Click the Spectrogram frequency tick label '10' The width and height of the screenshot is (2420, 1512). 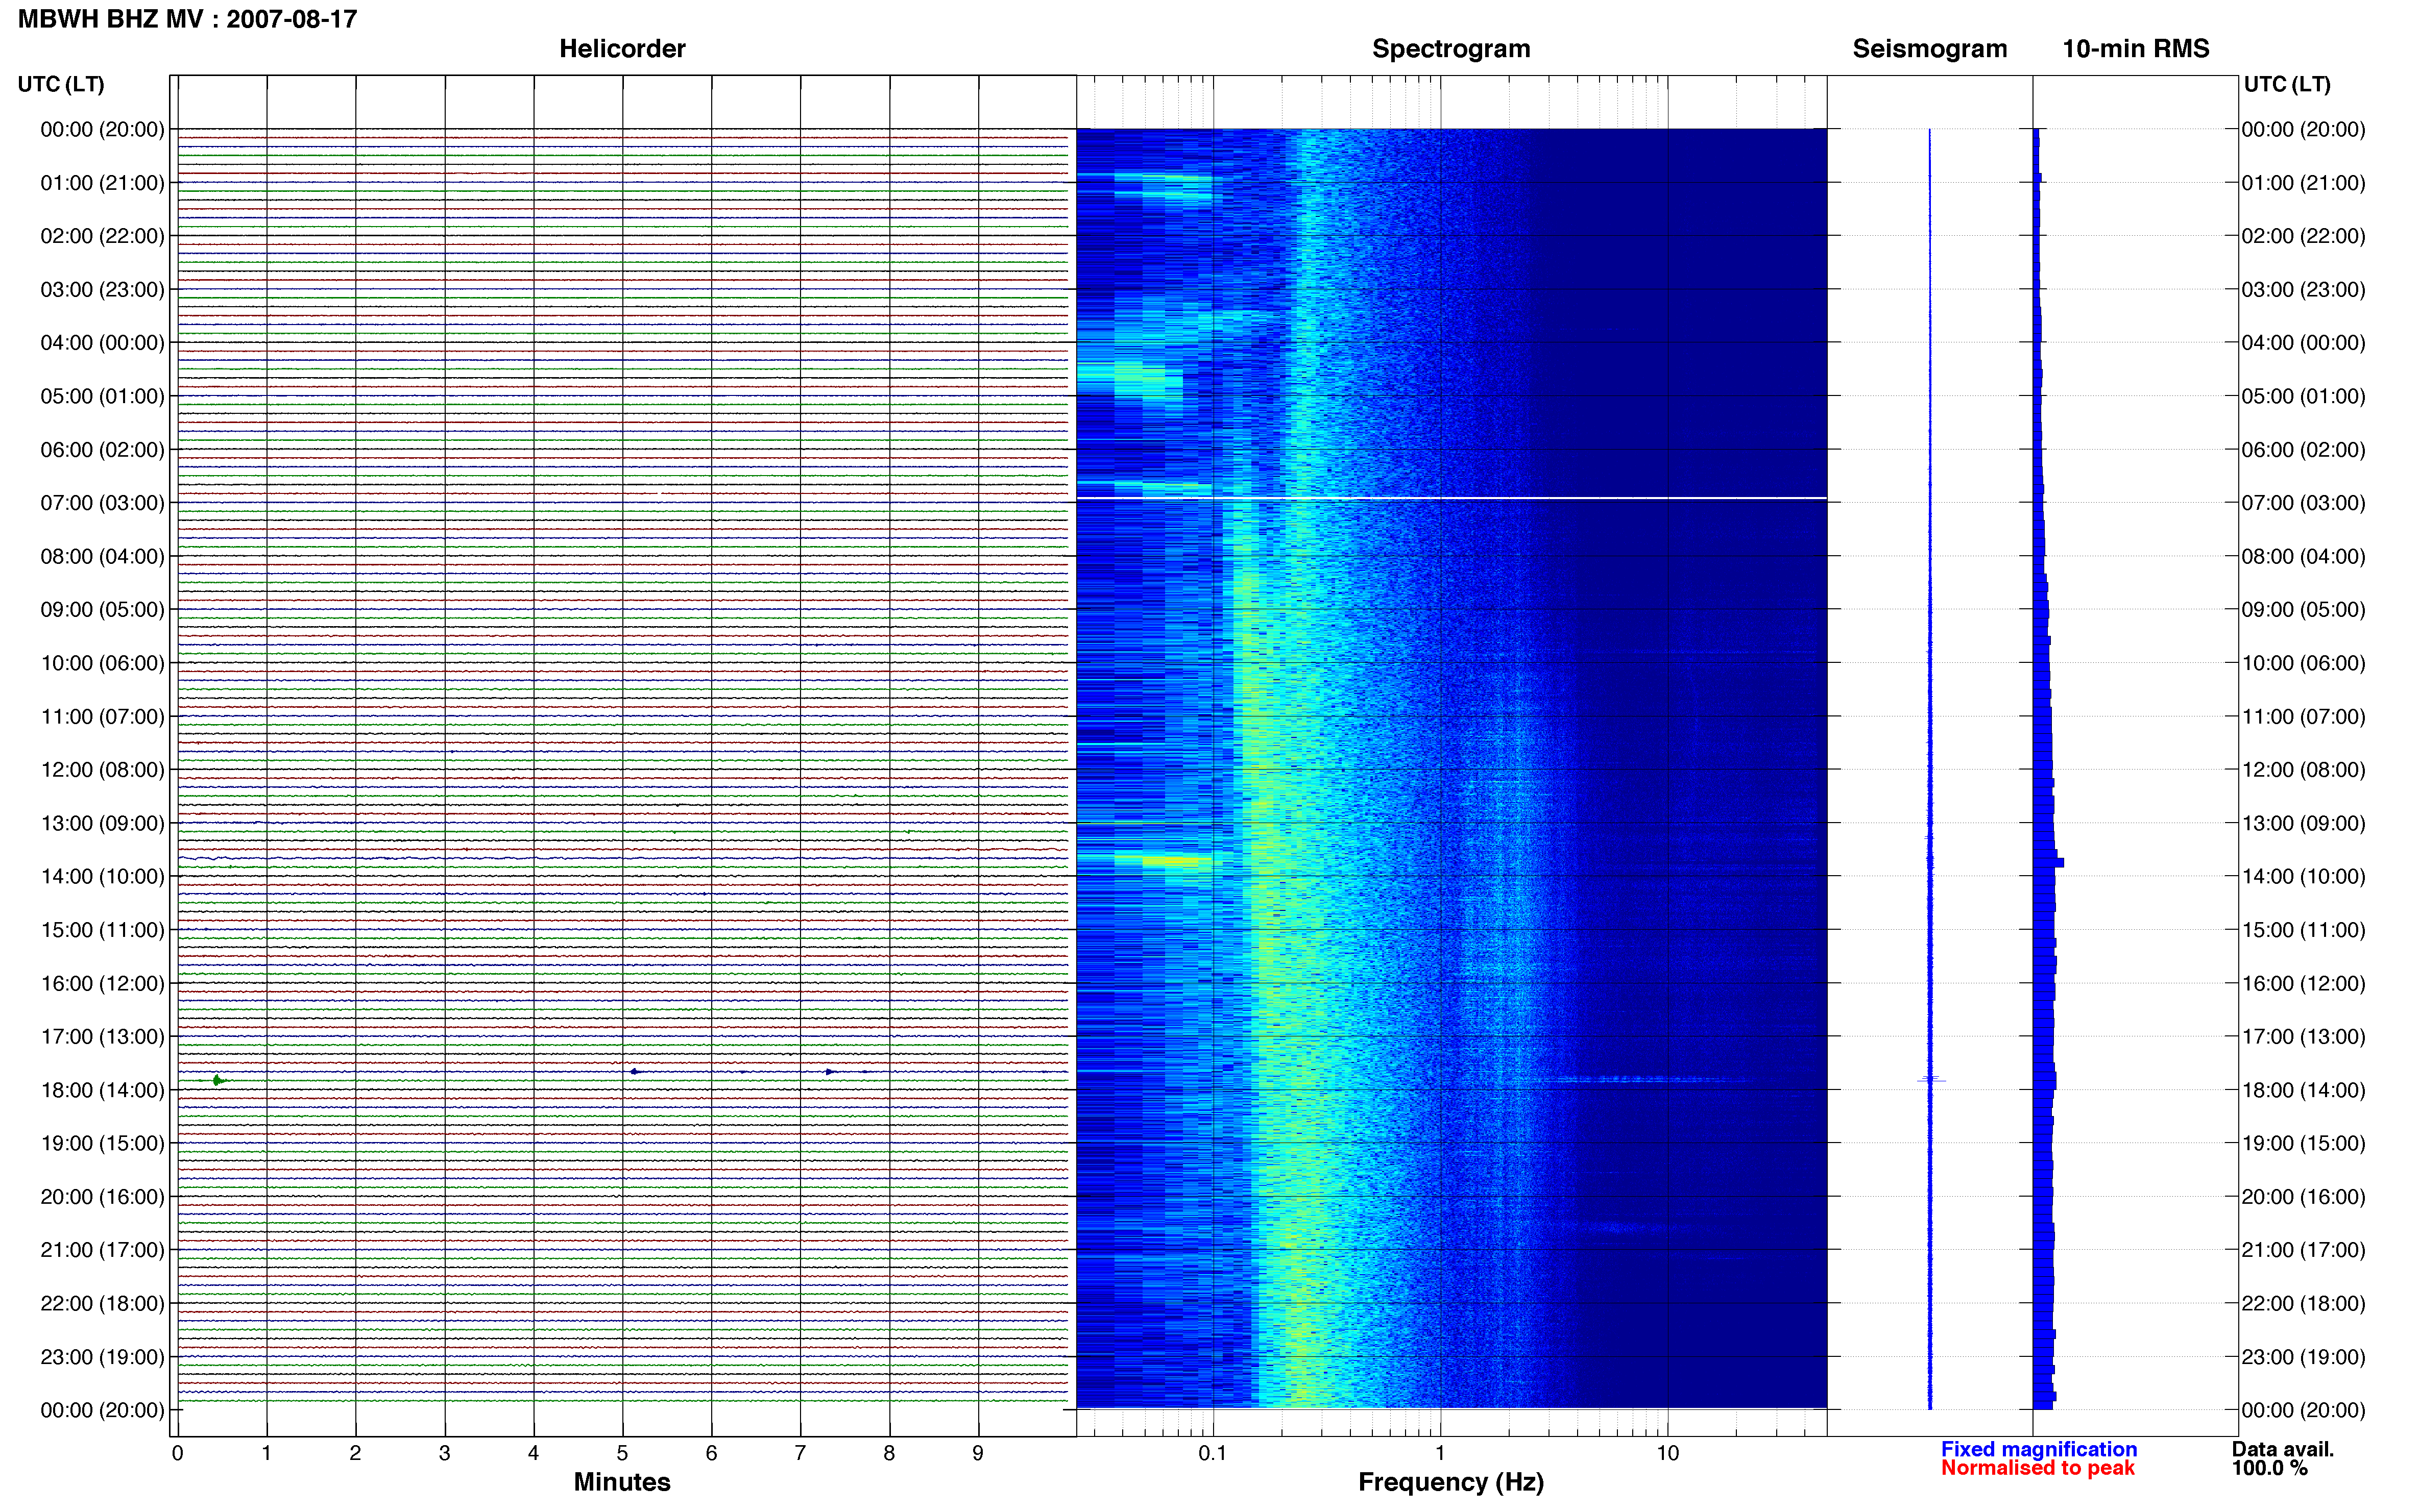[1667, 1454]
